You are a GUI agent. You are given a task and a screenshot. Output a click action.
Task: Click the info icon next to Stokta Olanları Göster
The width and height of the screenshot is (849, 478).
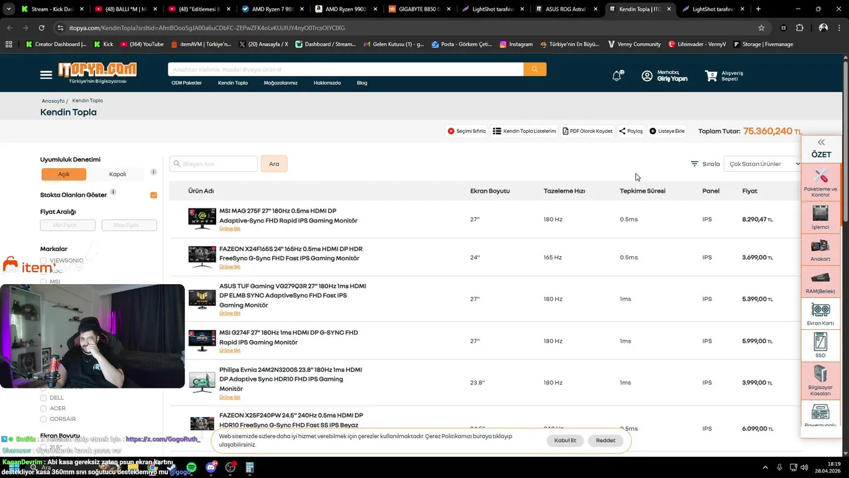[x=113, y=193]
